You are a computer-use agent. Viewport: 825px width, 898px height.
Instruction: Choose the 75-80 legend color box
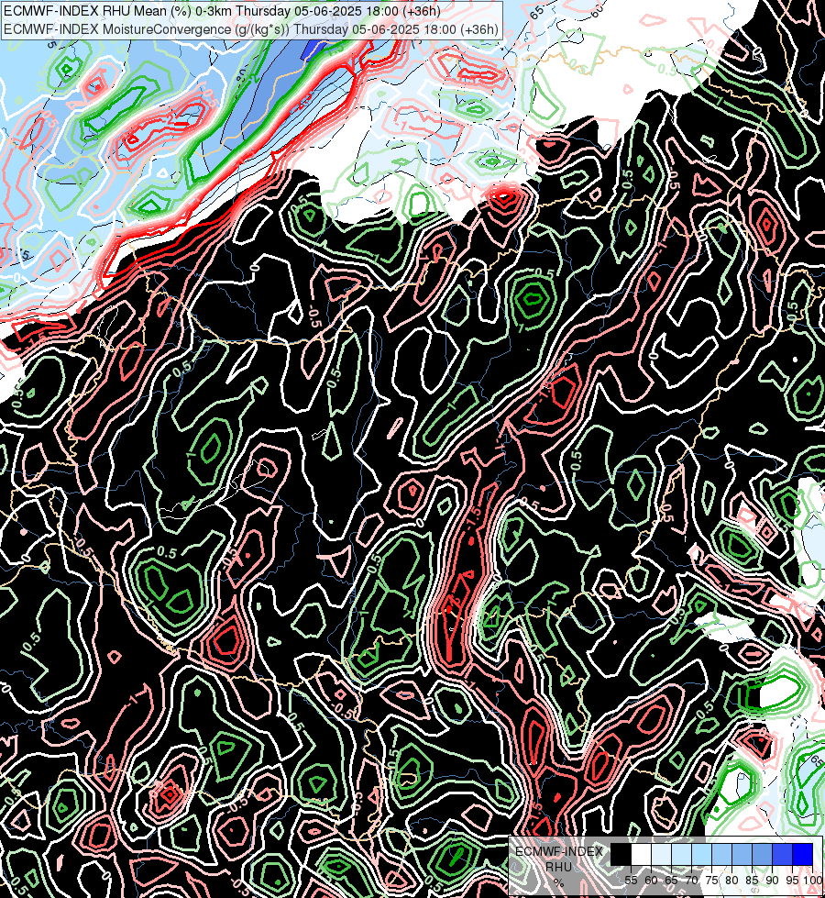(x=721, y=854)
